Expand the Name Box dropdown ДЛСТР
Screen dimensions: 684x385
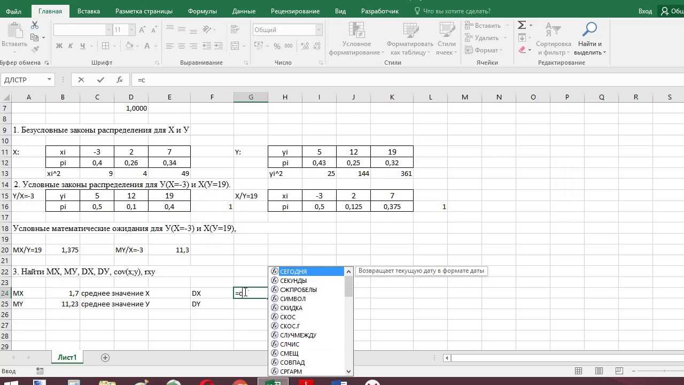point(49,80)
